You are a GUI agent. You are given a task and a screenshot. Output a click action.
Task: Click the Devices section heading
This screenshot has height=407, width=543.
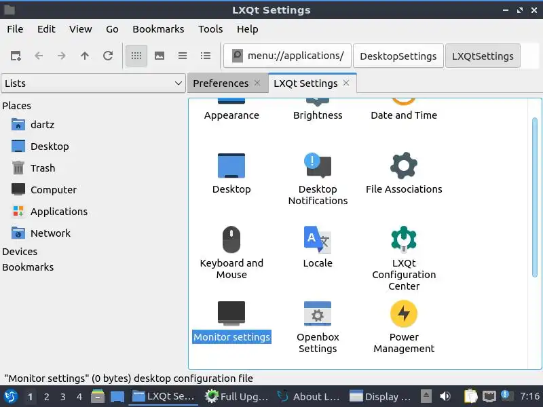[20, 252]
